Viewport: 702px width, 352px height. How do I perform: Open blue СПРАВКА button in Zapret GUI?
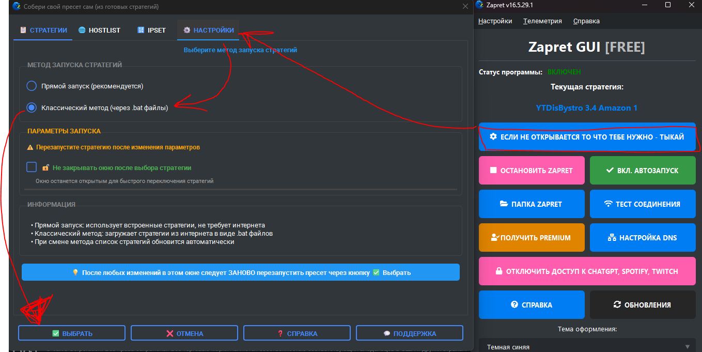tap(532, 304)
